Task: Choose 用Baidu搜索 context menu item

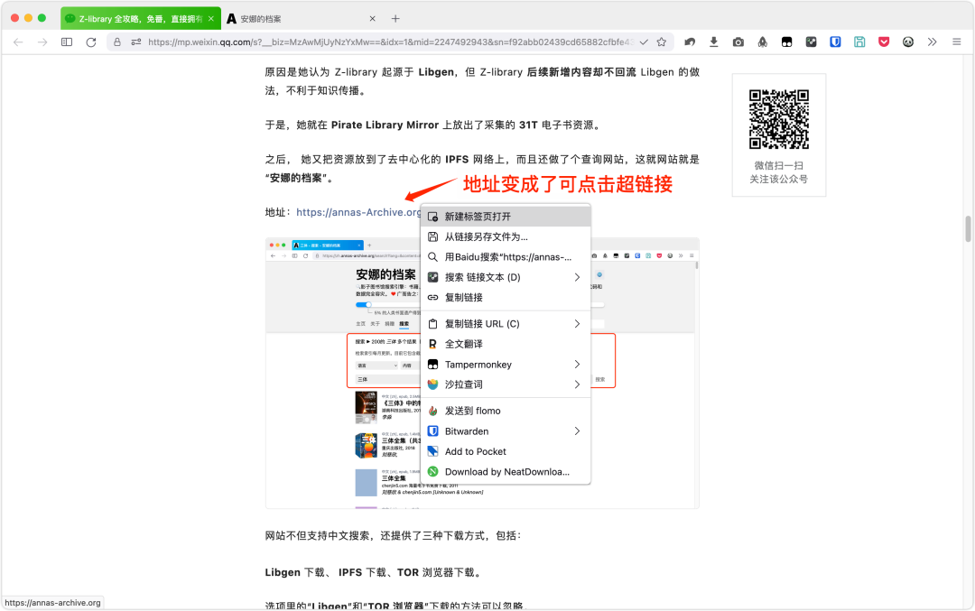Action: [506, 256]
